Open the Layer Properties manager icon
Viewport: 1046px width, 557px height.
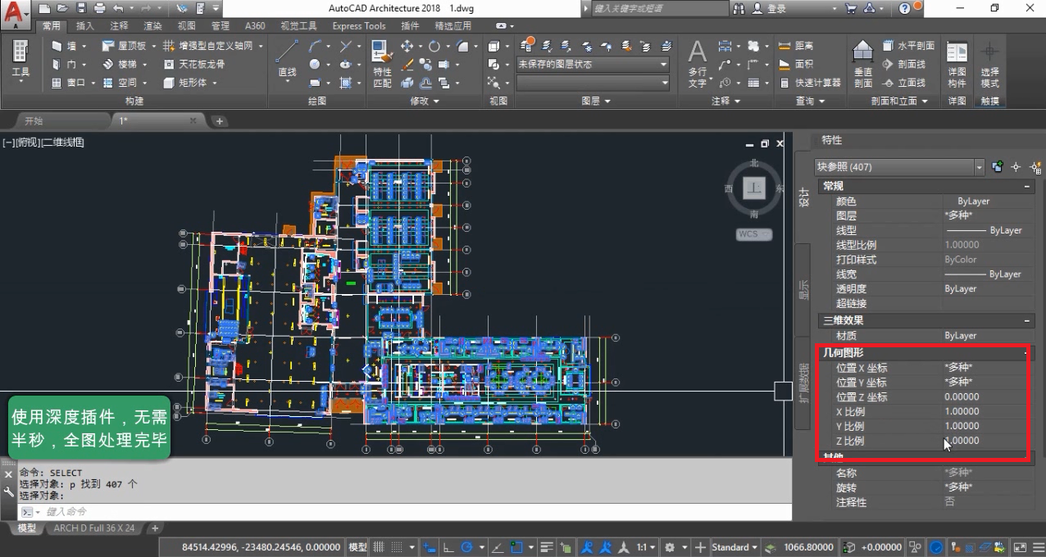click(x=527, y=44)
